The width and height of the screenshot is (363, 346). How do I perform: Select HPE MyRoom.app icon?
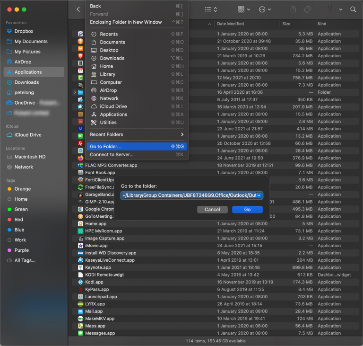(x=80, y=231)
